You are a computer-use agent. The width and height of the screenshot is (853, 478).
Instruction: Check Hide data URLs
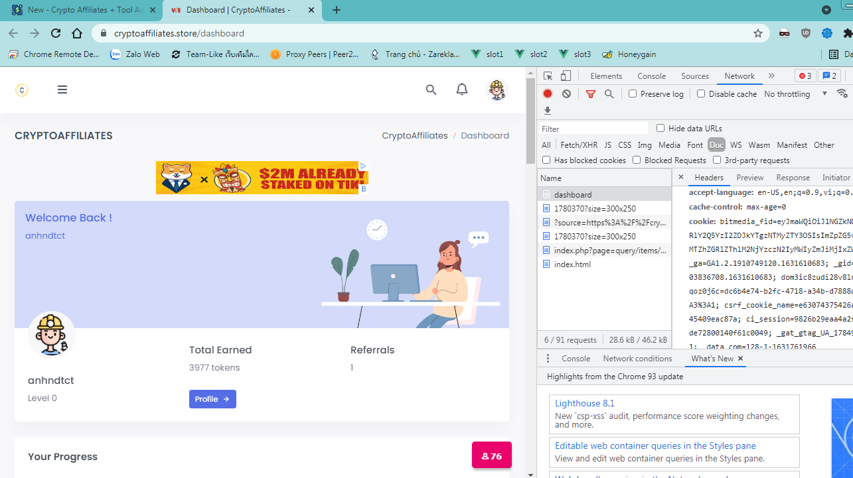(660, 128)
